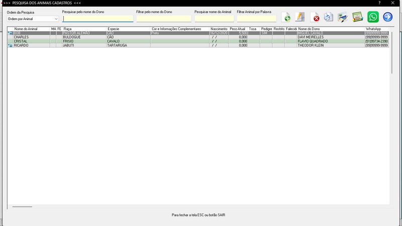Click the help question mark in title bar

click(x=379, y=3)
